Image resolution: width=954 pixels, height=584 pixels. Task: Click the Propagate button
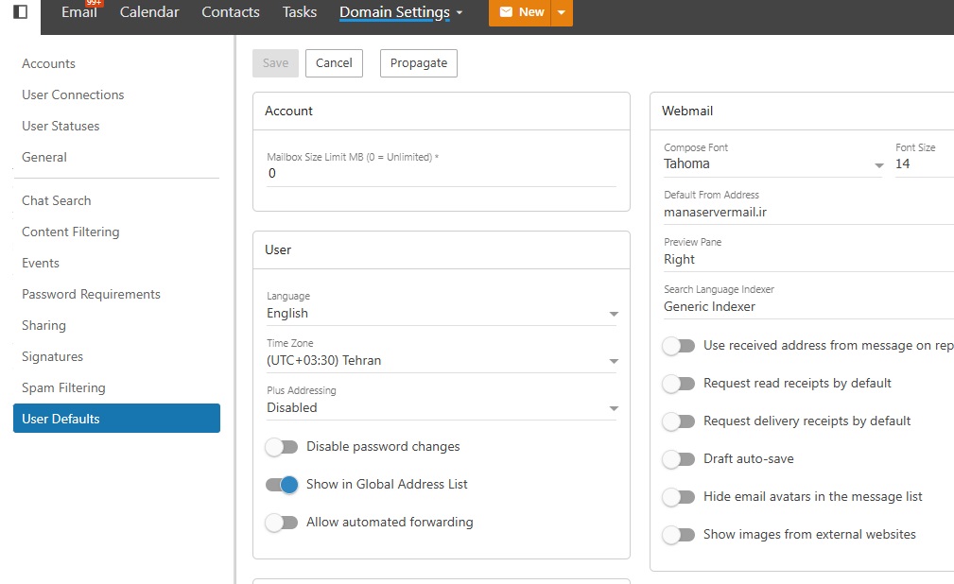click(419, 63)
